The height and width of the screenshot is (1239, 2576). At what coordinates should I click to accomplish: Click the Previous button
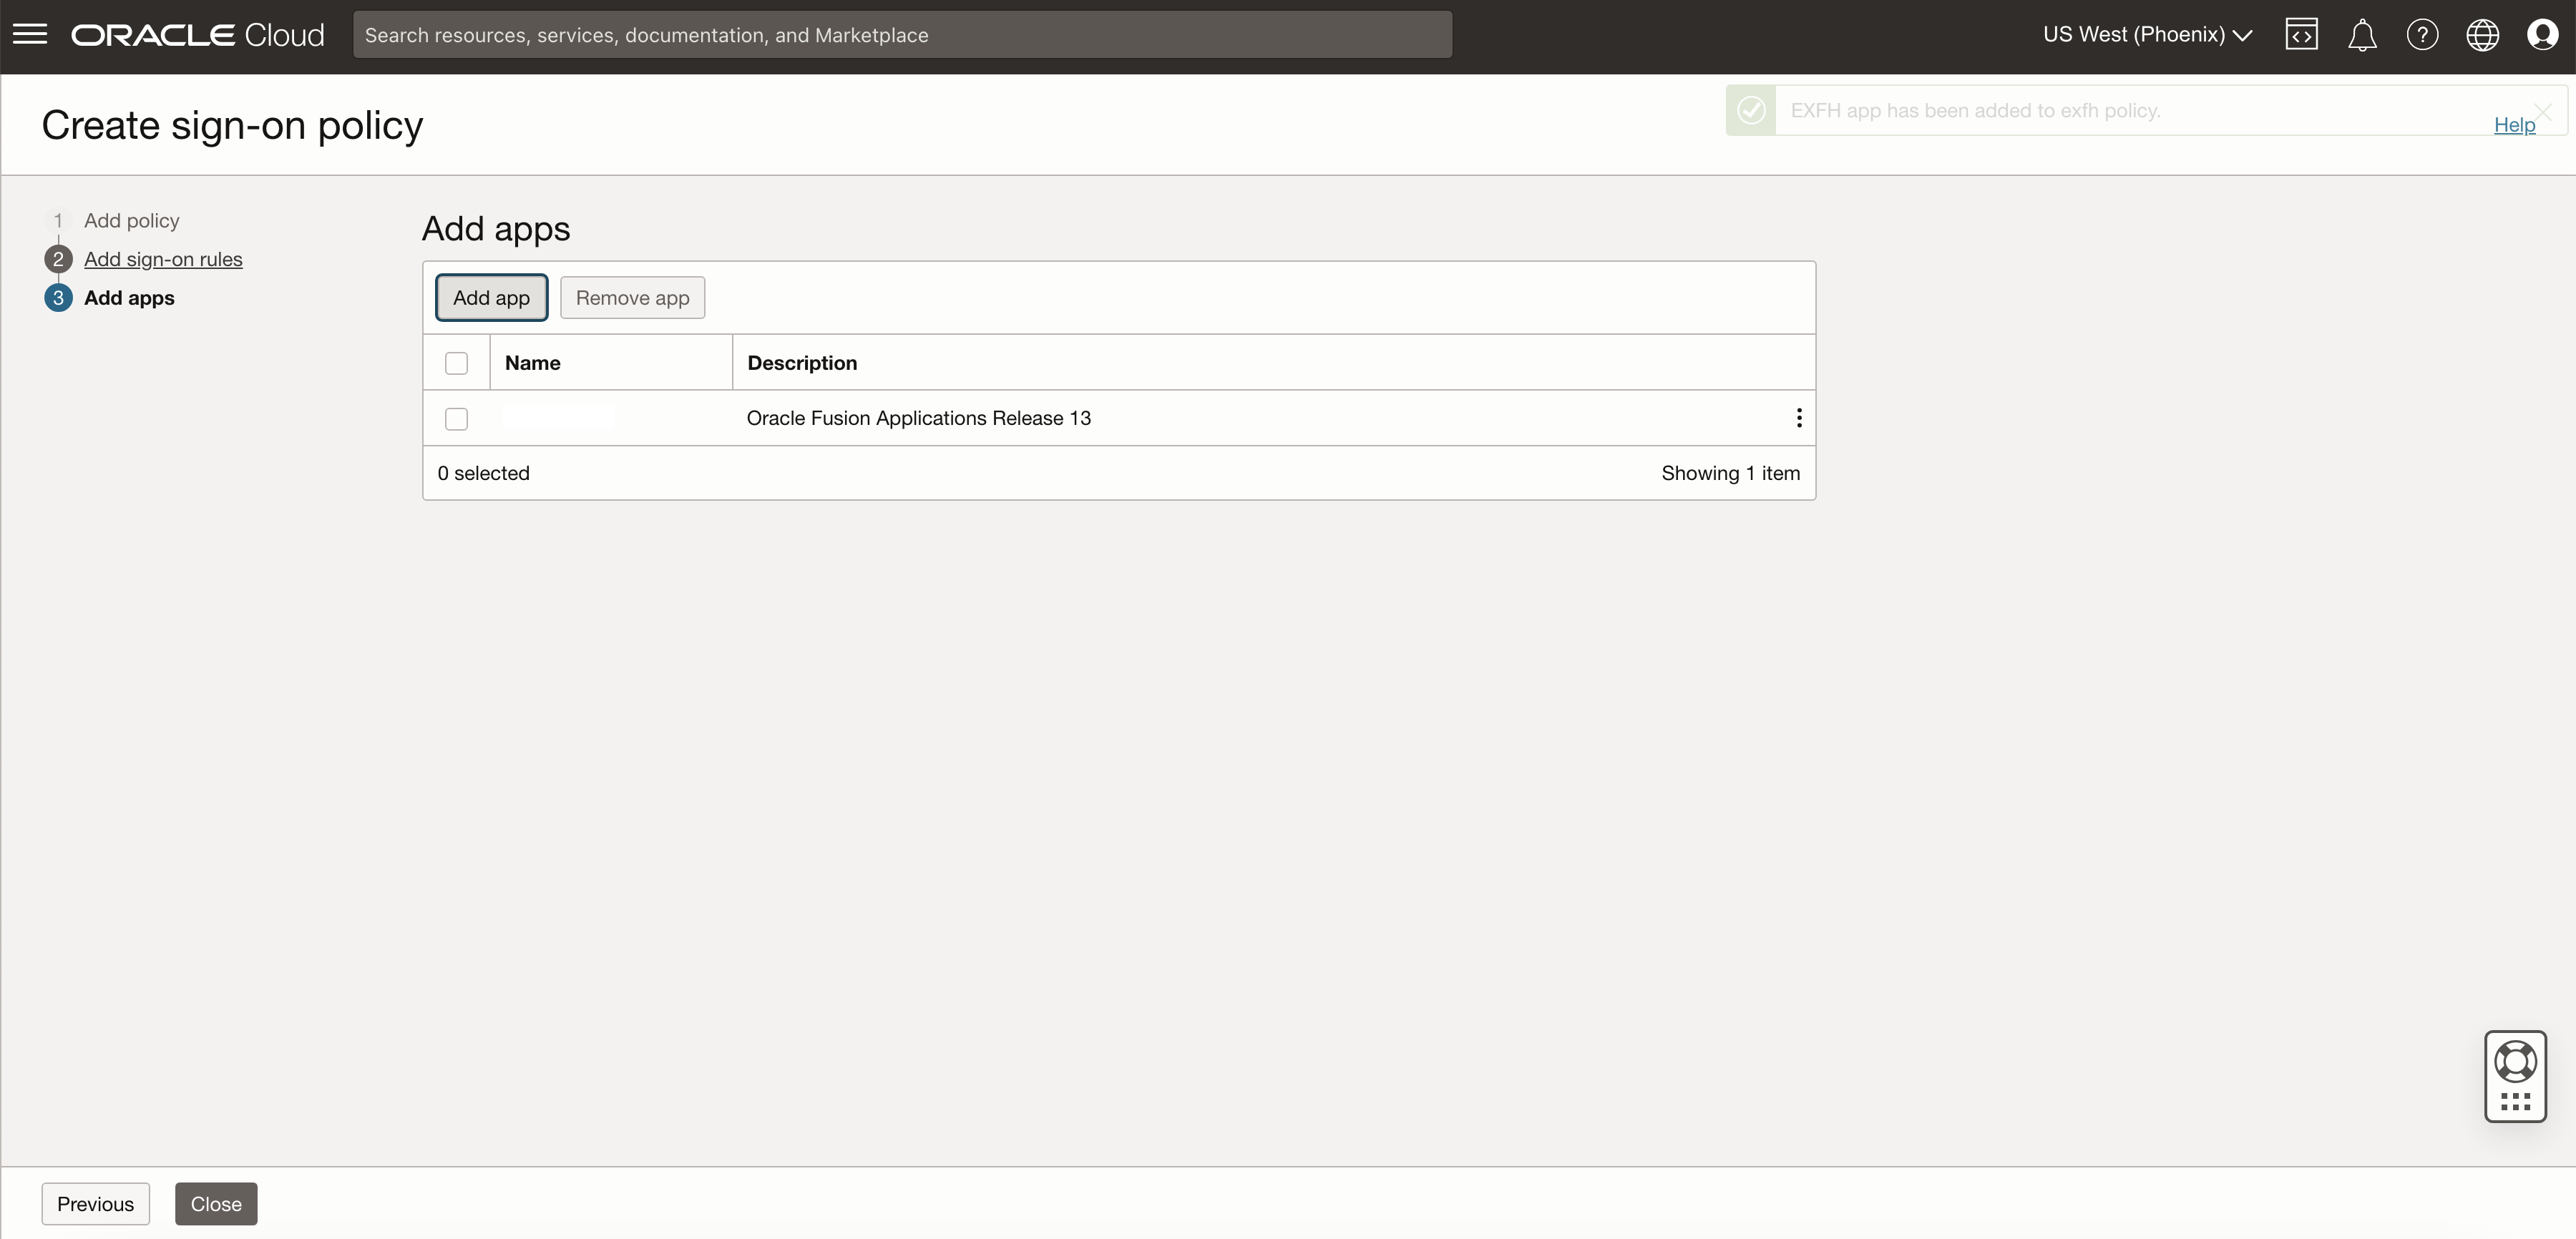click(x=95, y=1203)
